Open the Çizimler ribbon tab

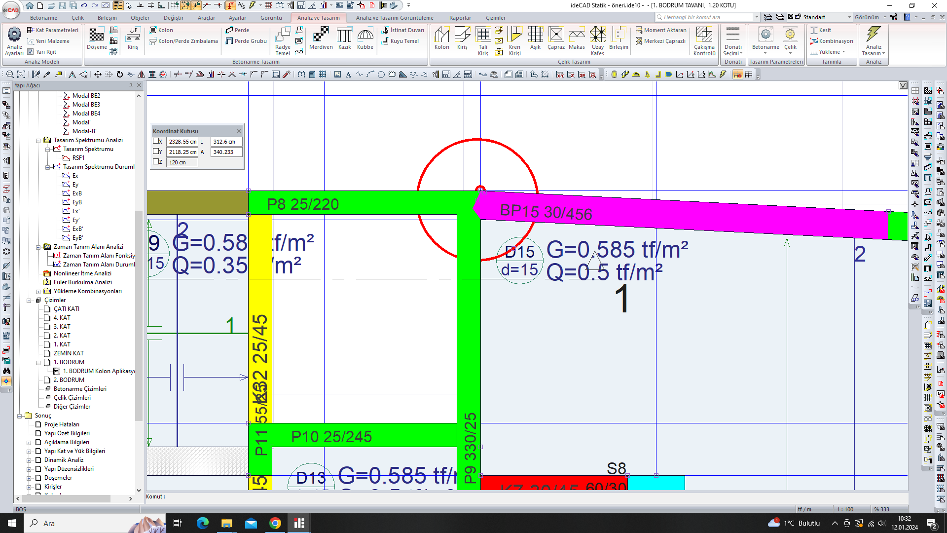click(x=496, y=18)
